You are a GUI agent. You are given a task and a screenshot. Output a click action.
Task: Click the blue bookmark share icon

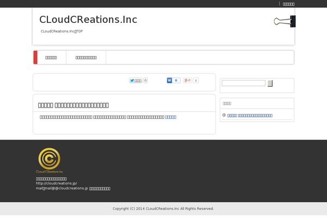(x=169, y=80)
